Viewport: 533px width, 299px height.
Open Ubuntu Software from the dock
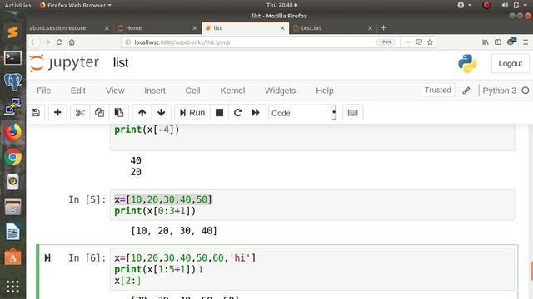[x=12, y=257]
